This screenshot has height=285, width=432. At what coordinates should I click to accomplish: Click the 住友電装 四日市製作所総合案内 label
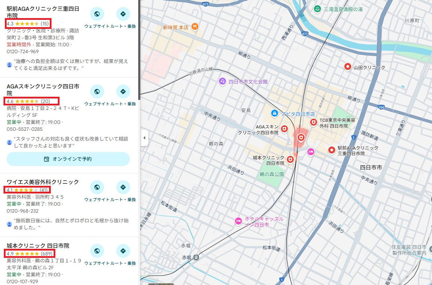point(409,250)
